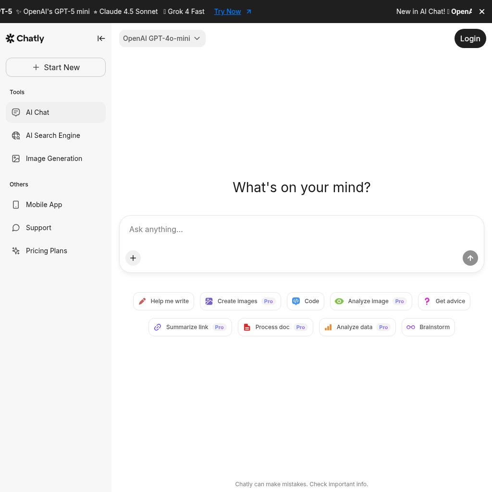The image size is (492, 492).
Task: Click the Code suggestion chip
Action: coord(306,301)
